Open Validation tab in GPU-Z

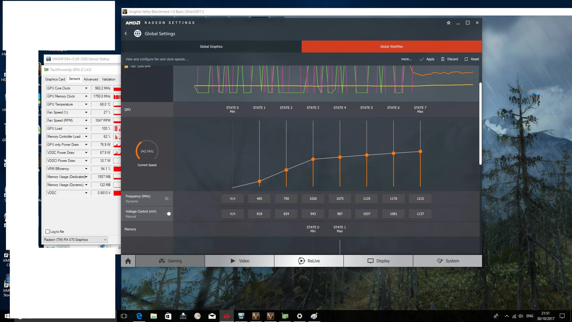pyautogui.click(x=108, y=79)
